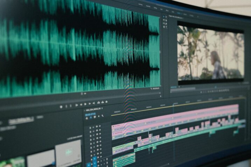
Task: Open Timeline Display Settings wrench
Action: click(103, 116)
